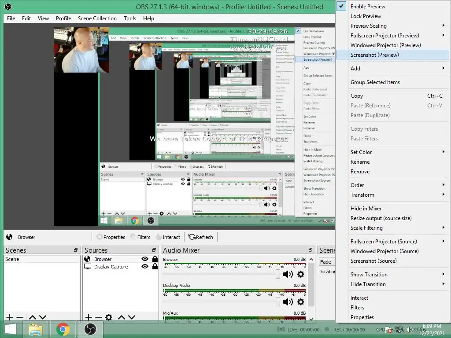451x338 pixels.
Task: Choose Rename in the context menu
Action: (392, 162)
